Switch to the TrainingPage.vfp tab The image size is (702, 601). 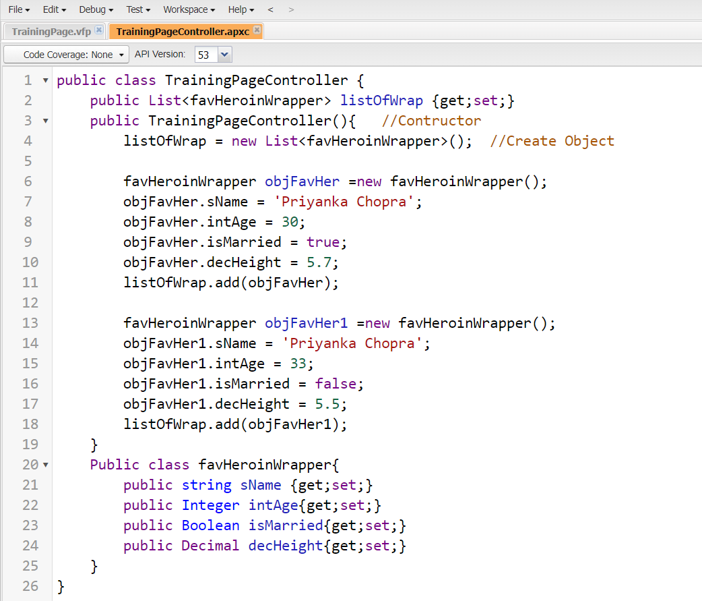click(x=51, y=32)
